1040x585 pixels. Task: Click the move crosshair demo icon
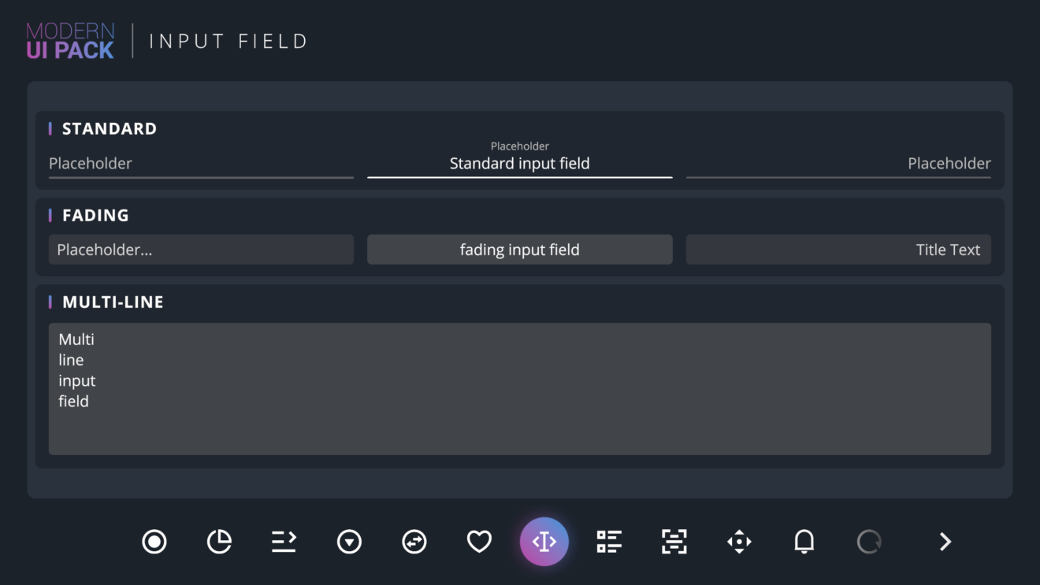[738, 542]
